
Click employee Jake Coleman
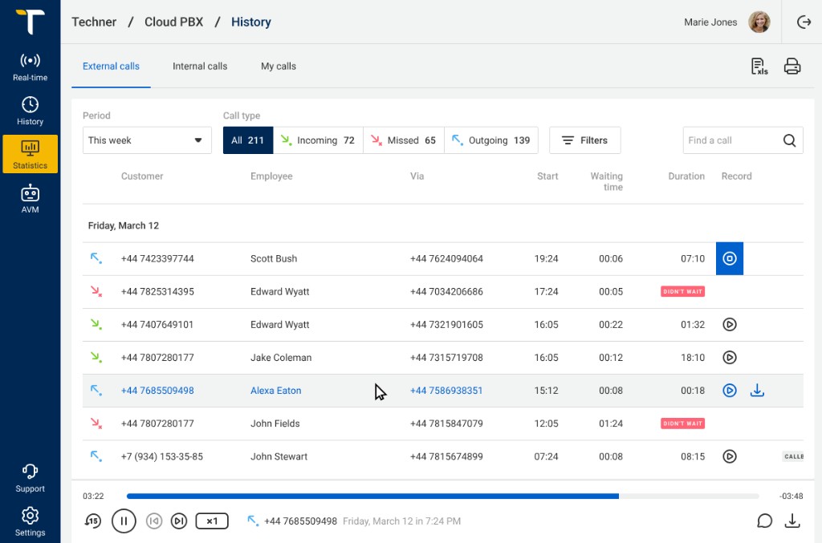point(281,358)
